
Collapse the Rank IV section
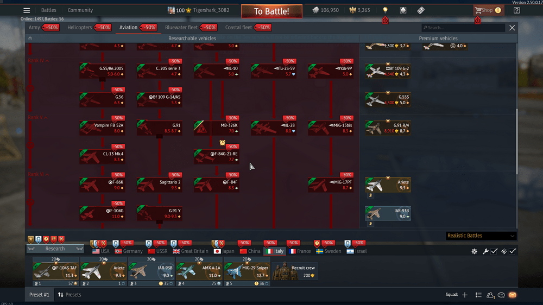pyautogui.click(x=39, y=61)
